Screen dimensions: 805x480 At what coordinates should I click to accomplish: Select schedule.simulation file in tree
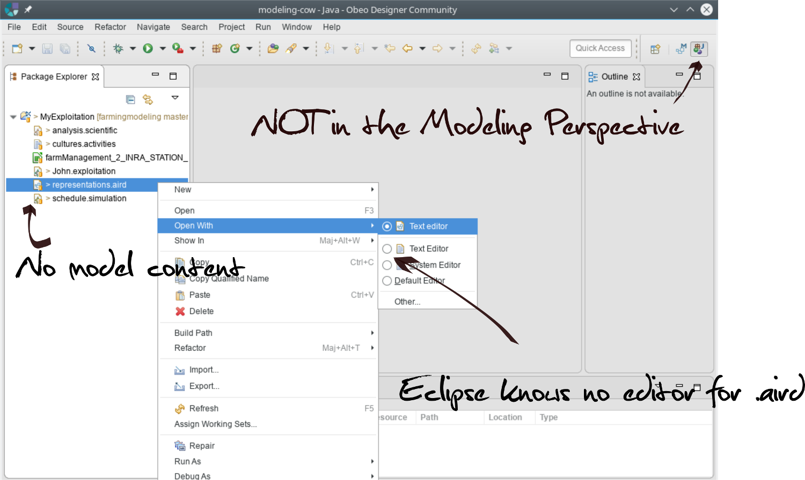pyautogui.click(x=89, y=198)
